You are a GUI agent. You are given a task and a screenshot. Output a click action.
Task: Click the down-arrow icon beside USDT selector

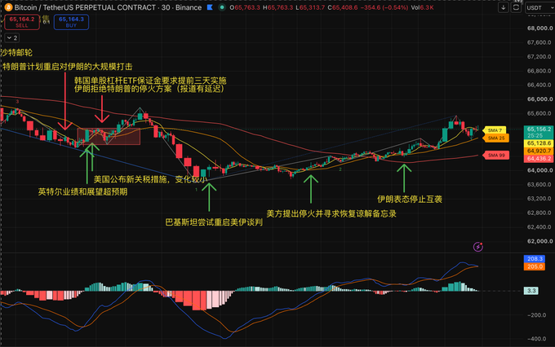tap(504, 7)
